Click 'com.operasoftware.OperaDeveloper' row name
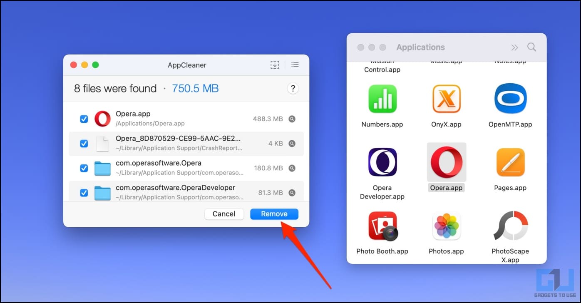This screenshot has height=303, width=581. point(175,188)
